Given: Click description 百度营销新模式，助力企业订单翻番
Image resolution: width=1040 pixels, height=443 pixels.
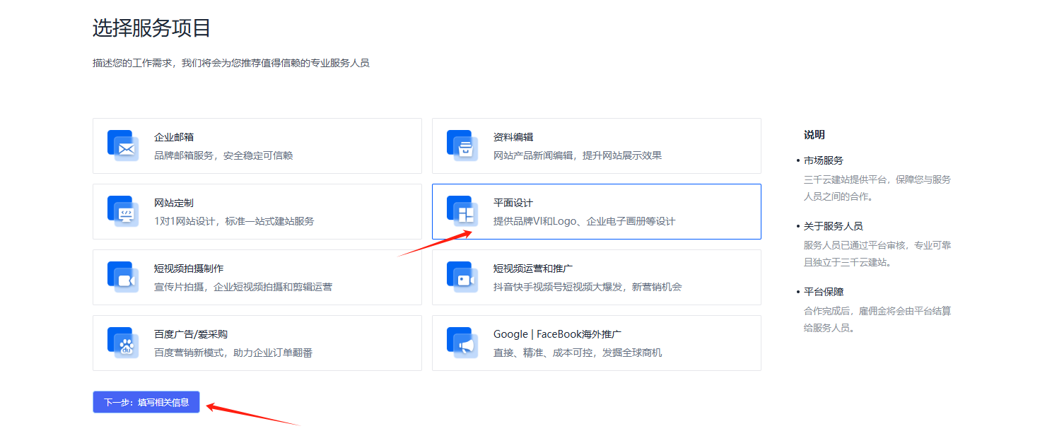Looking at the screenshot, I should point(233,353).
